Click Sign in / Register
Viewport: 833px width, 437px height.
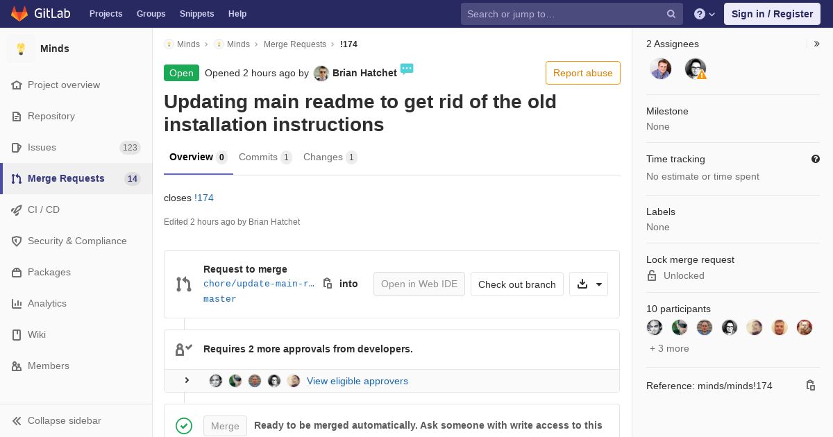[772, 14]
